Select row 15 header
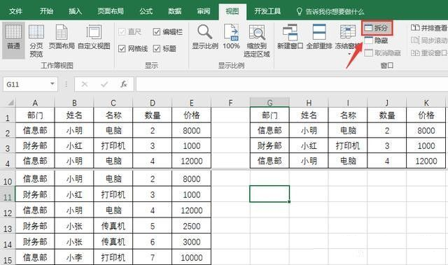The width and height of the screenshot is (448, 265). pyautogui.click(x=8, y=257)
